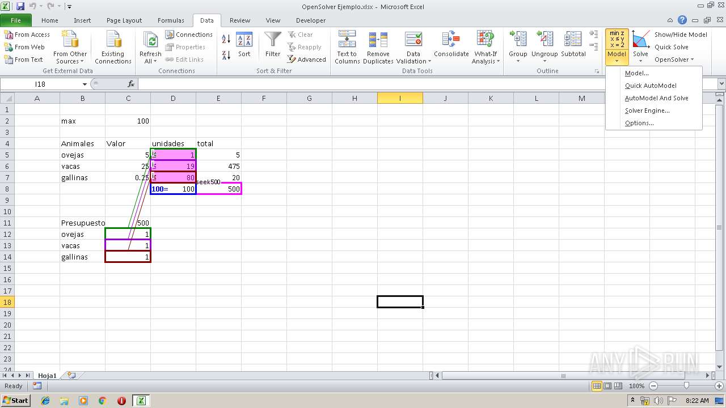The image size is (726, 408).
Task: Click the Remove Duplicates button
Action: tap(378, 48)
